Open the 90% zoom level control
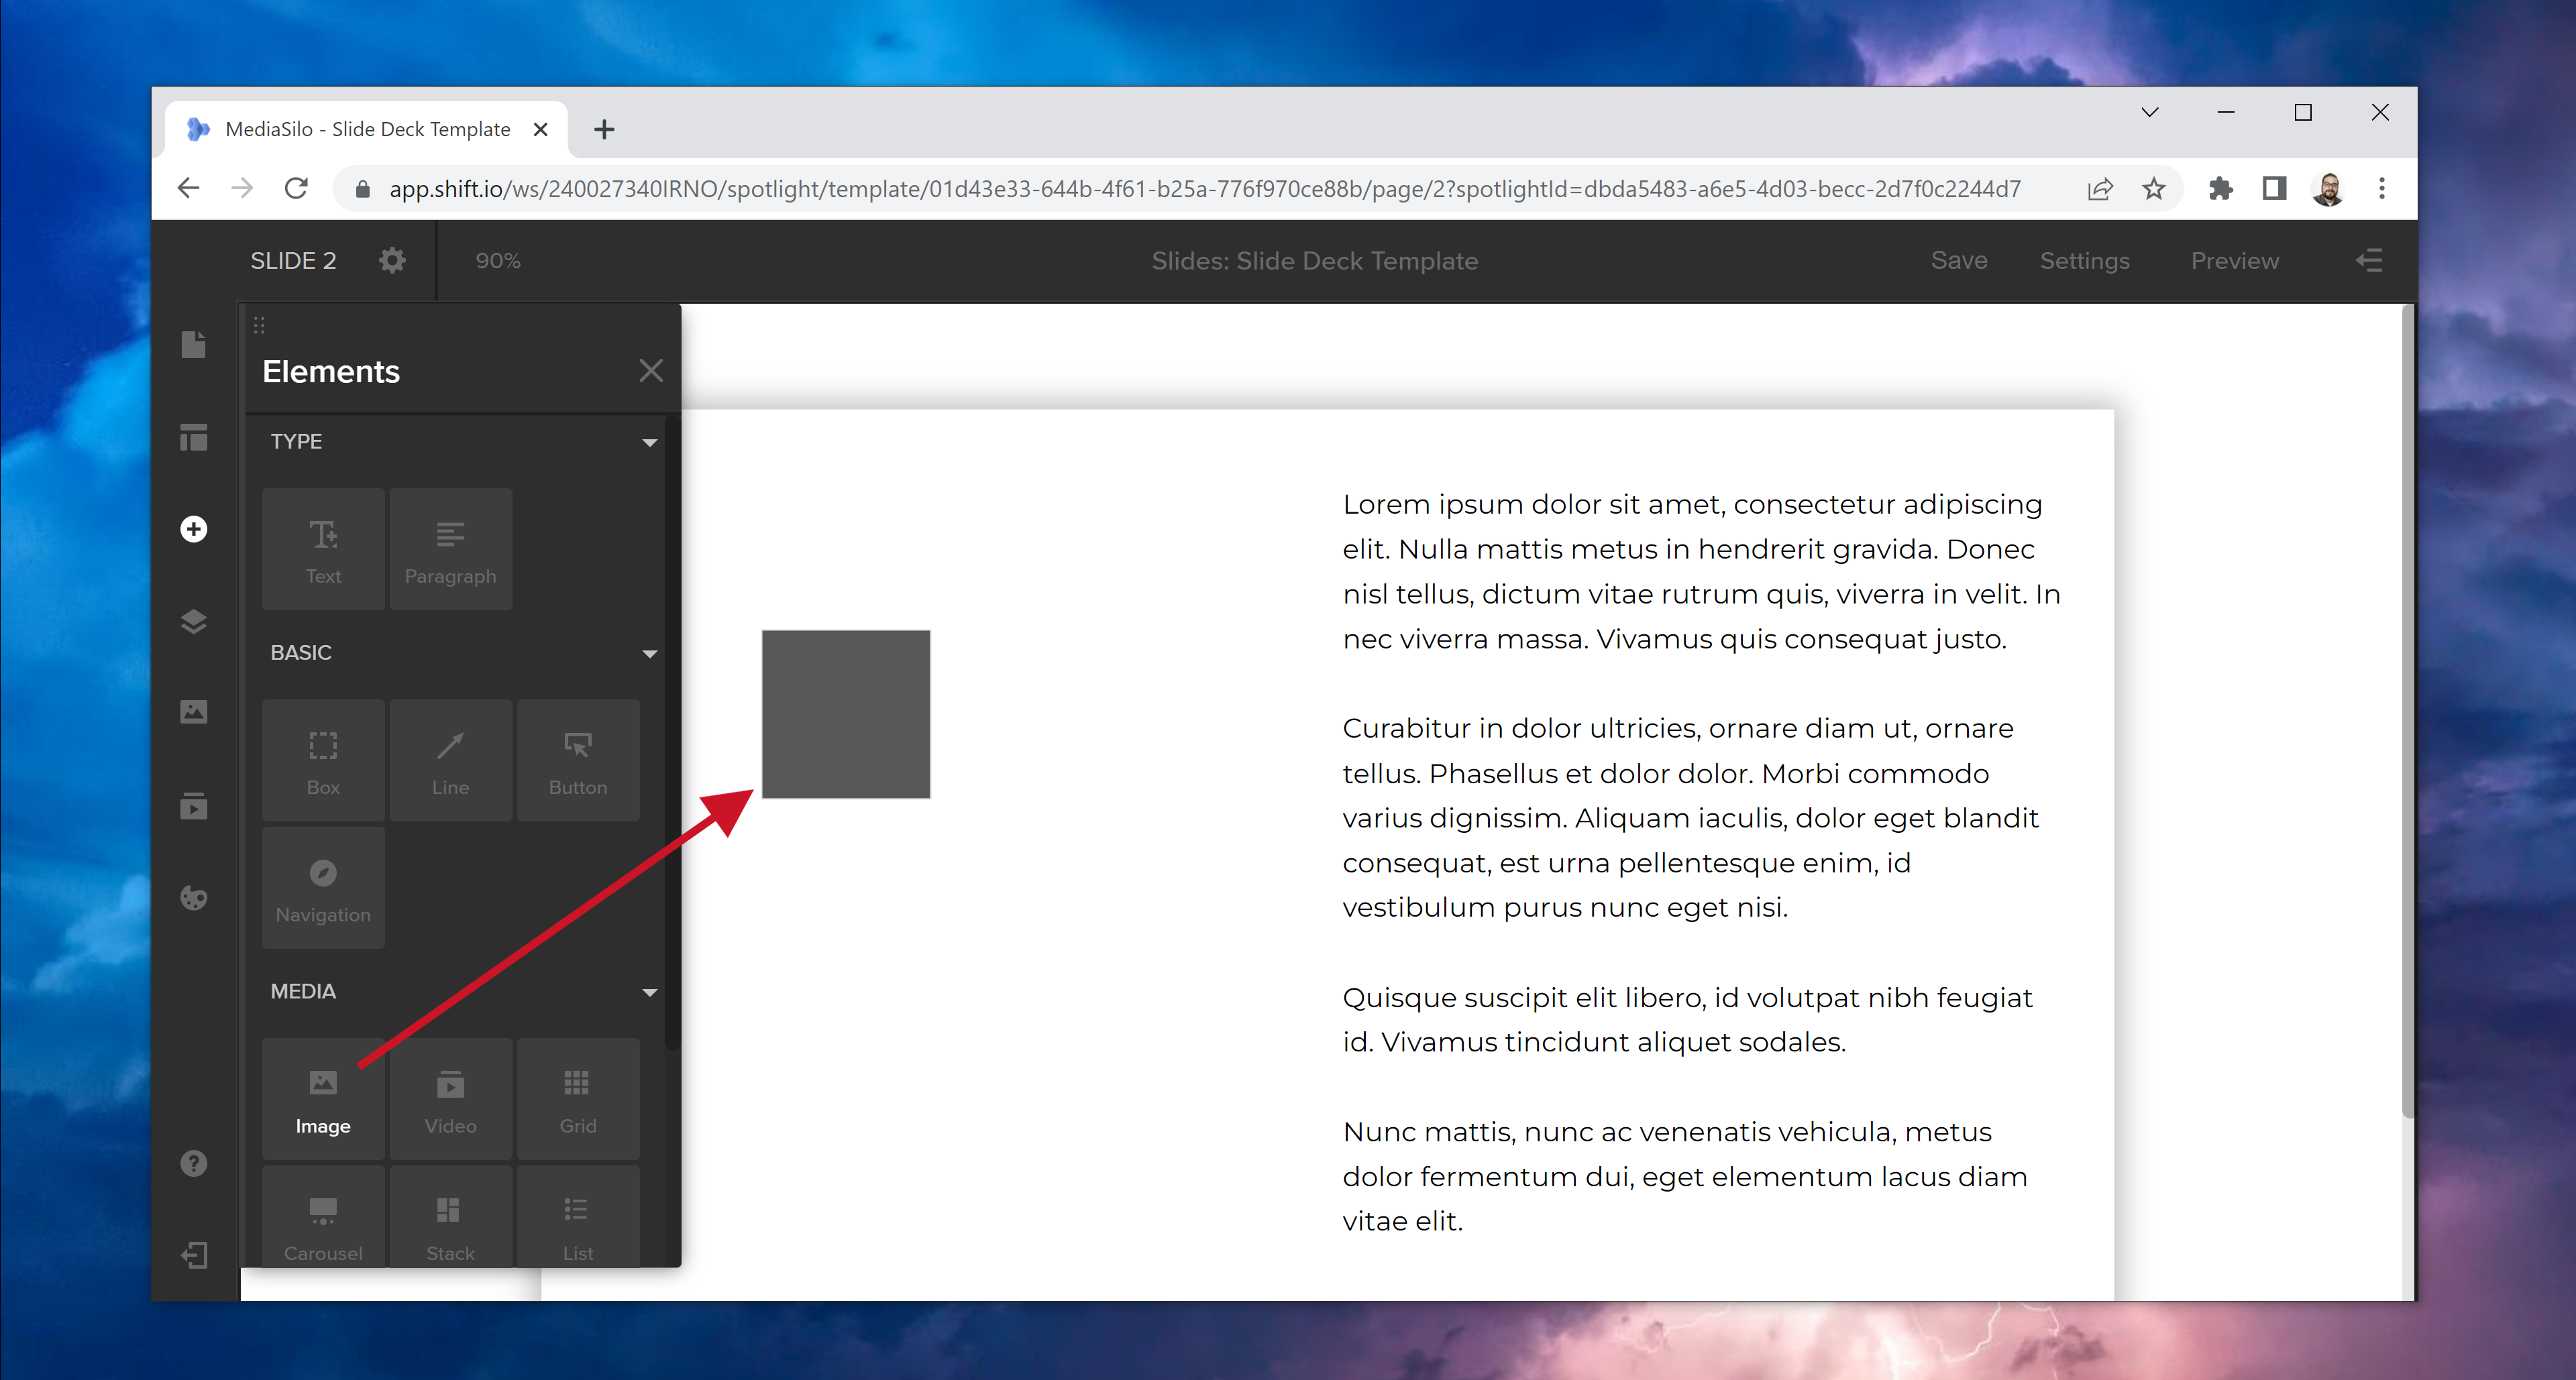This screenshot has width=2576, height=1380. click(498, 261)
